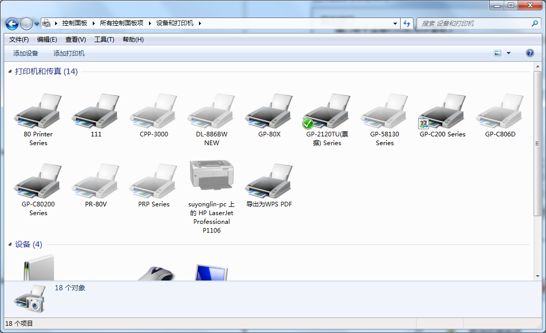
Task: Select the default GP-2120TU printer icon
Action: (327, 111)
